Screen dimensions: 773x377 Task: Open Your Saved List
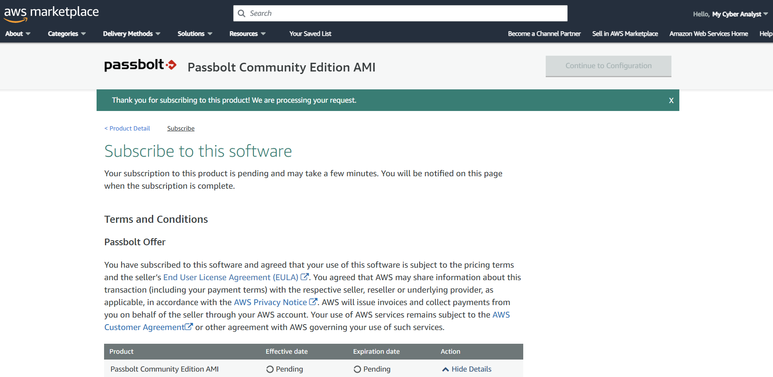click(310, 34)
